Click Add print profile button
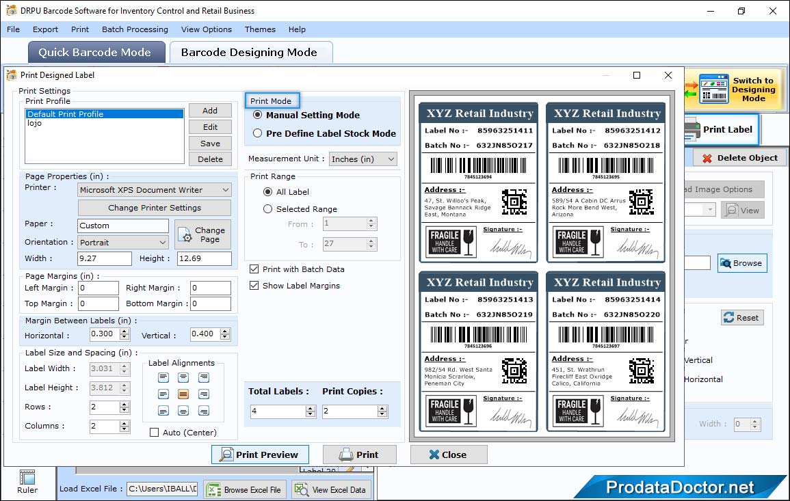The height and width of the screenshot is (501, 790). (x=210, y=110)
